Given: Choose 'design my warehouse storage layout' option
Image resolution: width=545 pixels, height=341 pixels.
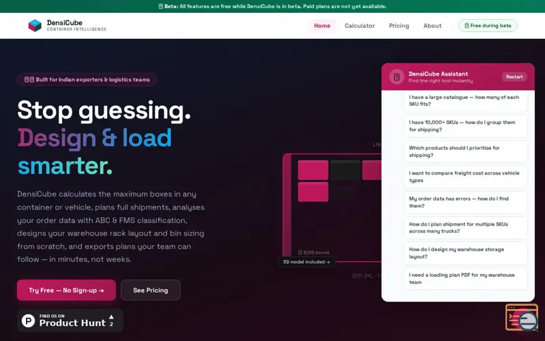Looking at the screenshot, I should tap(465, 253).
